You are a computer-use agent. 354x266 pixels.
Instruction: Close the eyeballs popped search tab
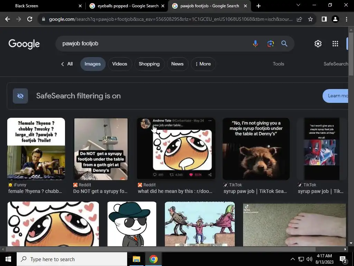coord(163,6)
